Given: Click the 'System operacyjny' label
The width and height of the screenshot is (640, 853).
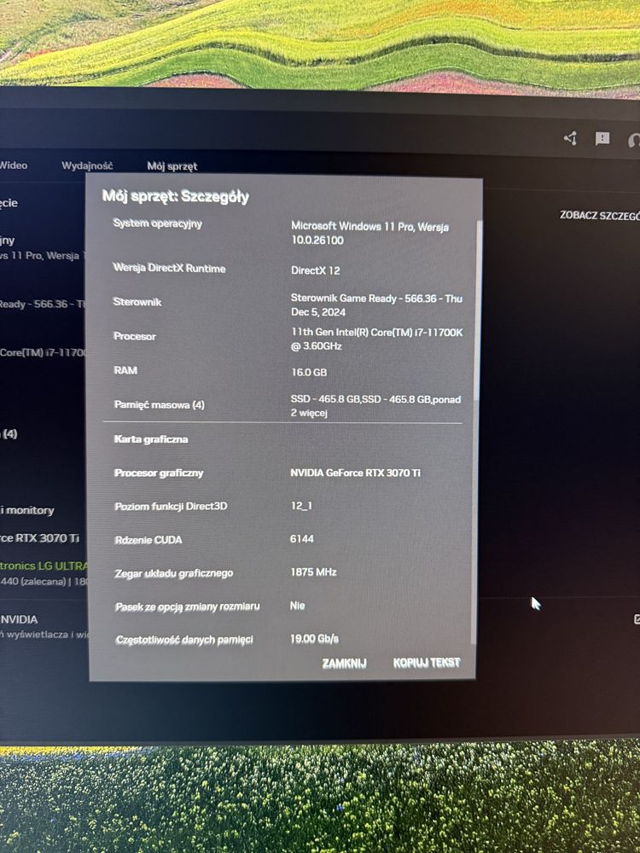Looking at the screenshot, I should [x=157, y=223].
